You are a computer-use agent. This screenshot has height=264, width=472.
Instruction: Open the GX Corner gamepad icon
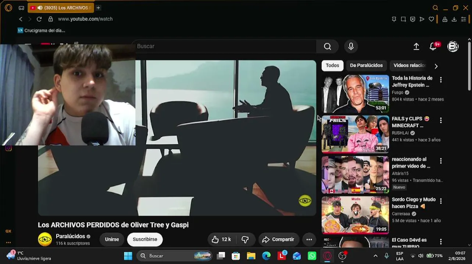[21, 8]
